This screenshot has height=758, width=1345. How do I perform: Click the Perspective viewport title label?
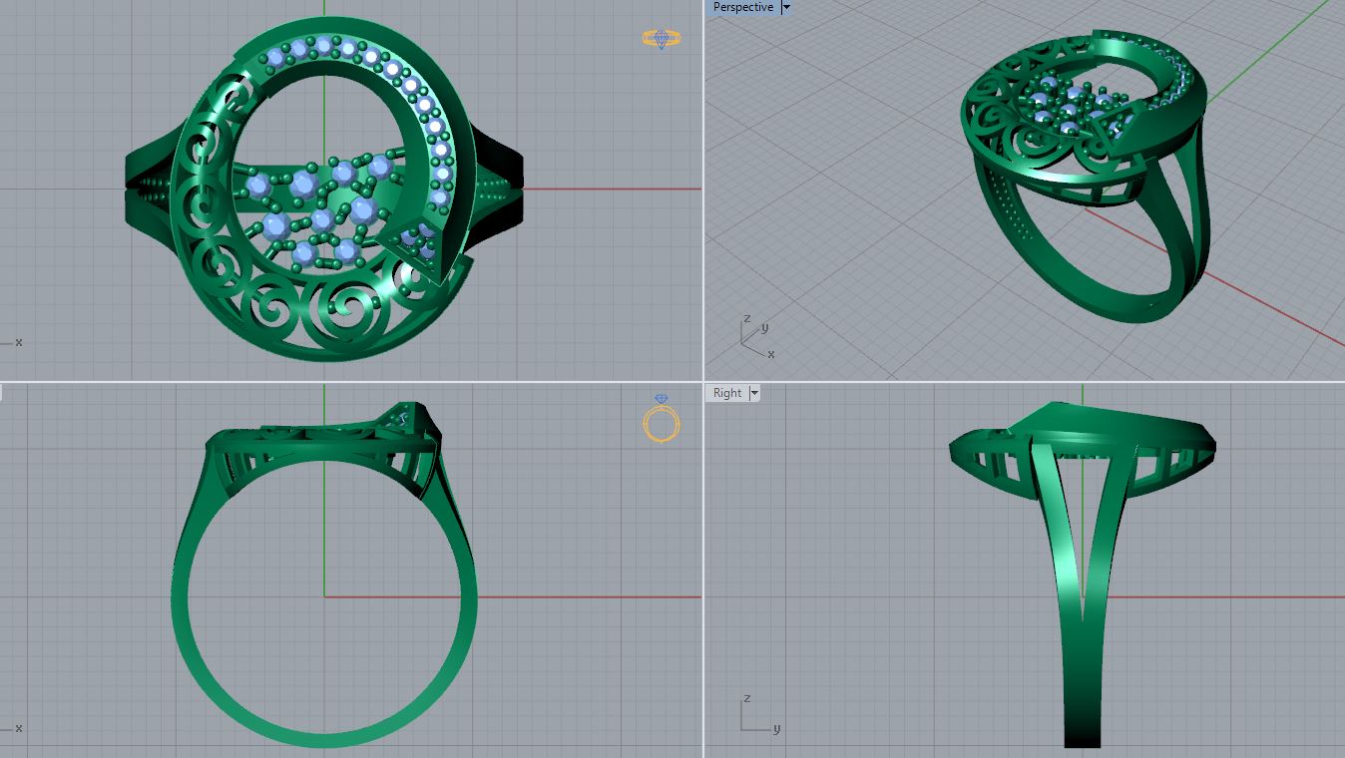[x=742, y=7]
